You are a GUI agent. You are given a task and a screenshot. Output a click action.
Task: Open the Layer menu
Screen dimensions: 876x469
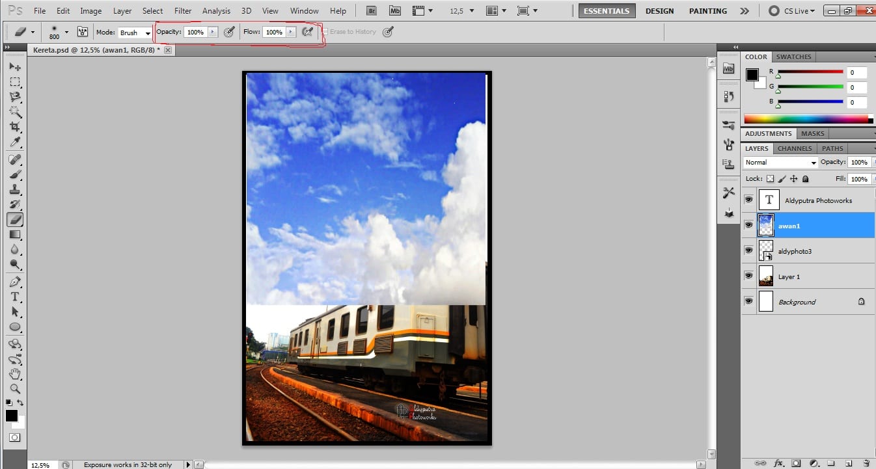122,11
